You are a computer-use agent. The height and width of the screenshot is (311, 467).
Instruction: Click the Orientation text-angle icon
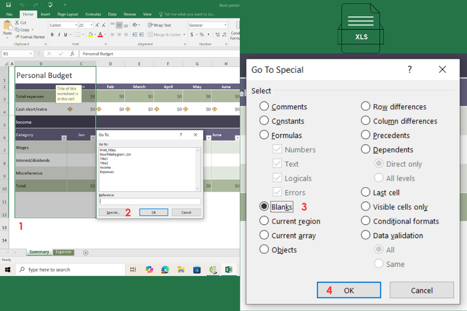135,25
